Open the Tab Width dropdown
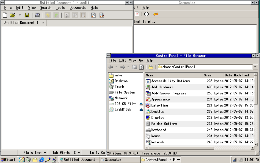This screenshot has height=163, width=260. [66, 153]
